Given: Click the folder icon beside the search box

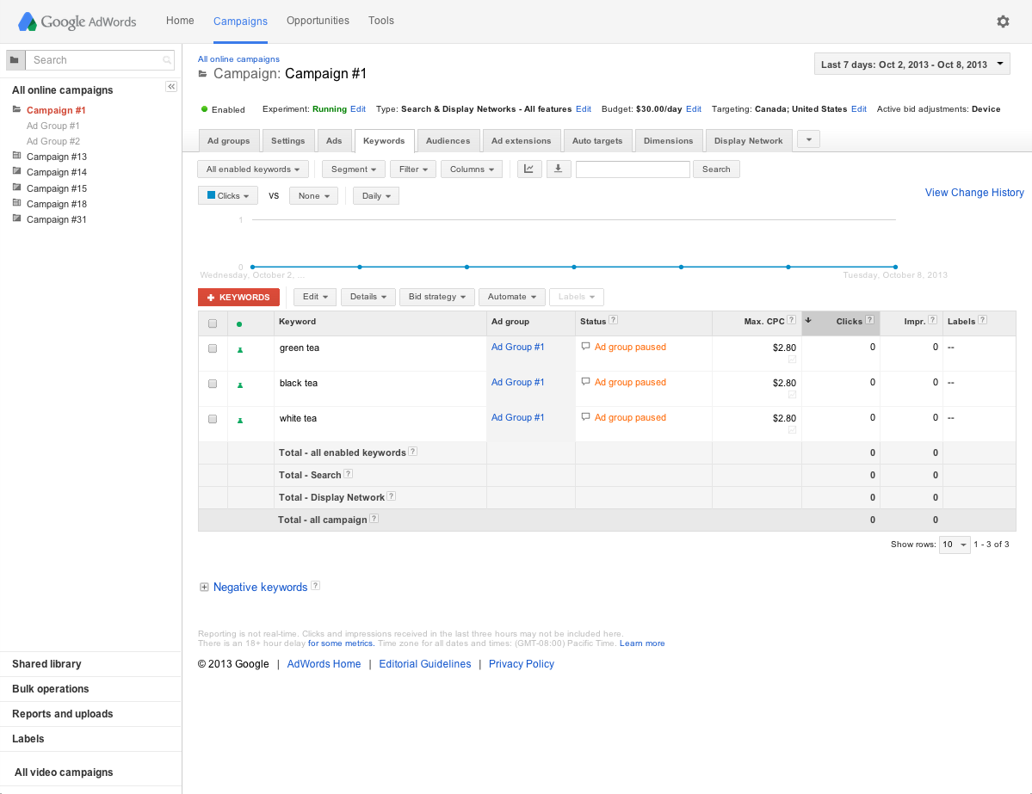Looking at the screenshot, I should (15, 59).
